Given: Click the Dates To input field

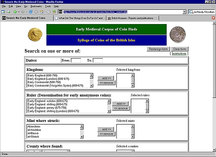Looking at the screenshot, I should click(98, 60).
